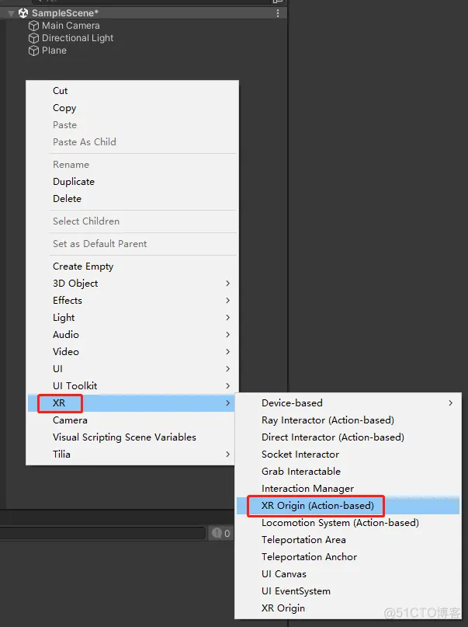Screen dimensions: 468x627
Task: Select Directional Light in the Hierarchy
Action: [78, 38]
